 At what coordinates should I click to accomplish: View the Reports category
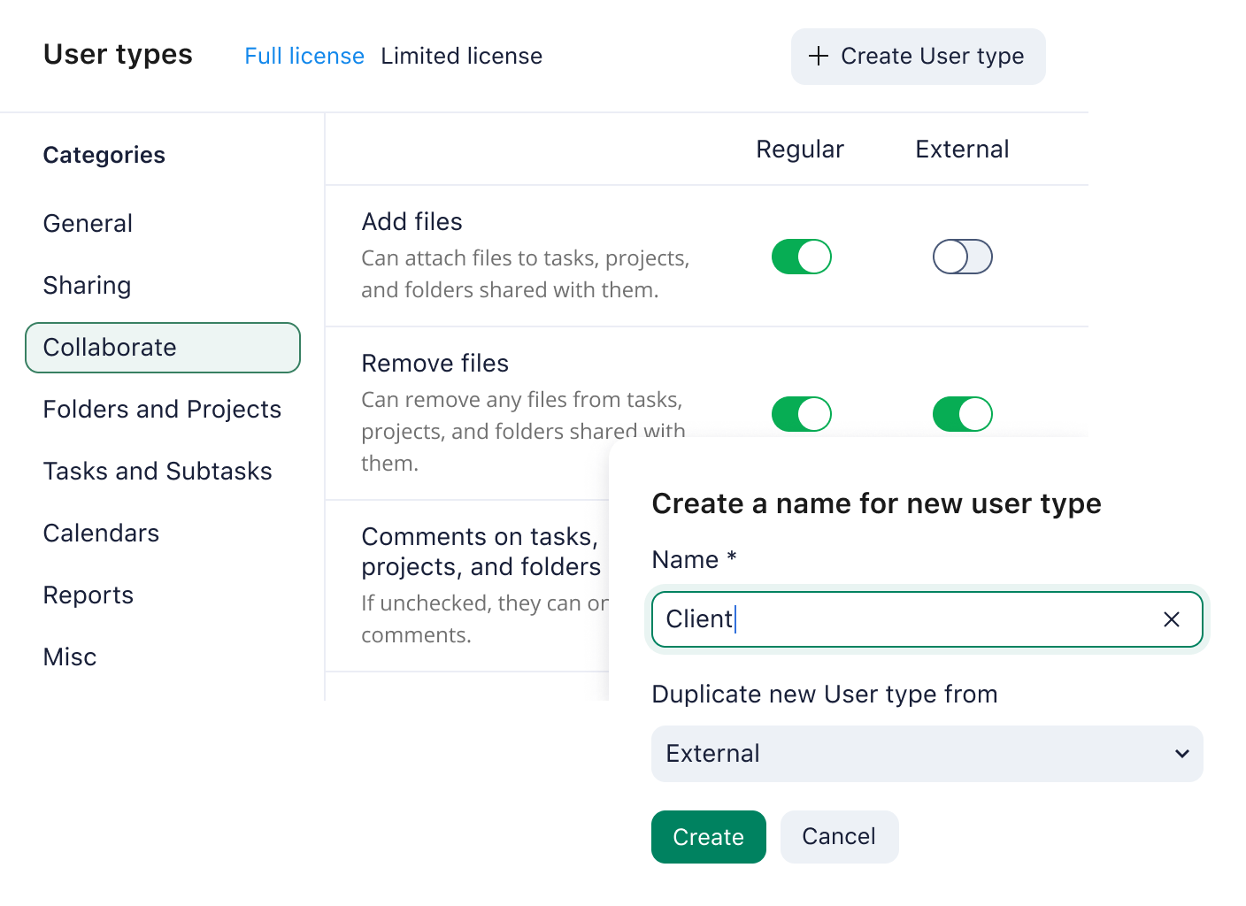tap(88, 595)
